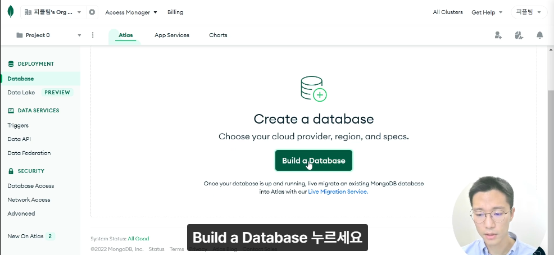
Task: Open Triggers under Data Services
Action: point(18,125)
